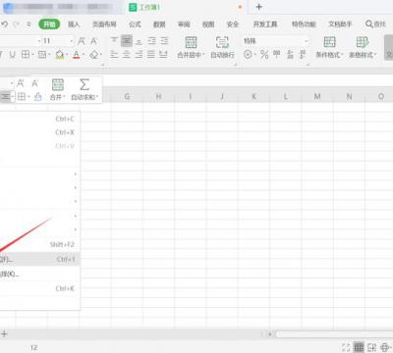393x353 pixels.
Task: Open a new tab with plus button
Action: (x=259, y=7)
